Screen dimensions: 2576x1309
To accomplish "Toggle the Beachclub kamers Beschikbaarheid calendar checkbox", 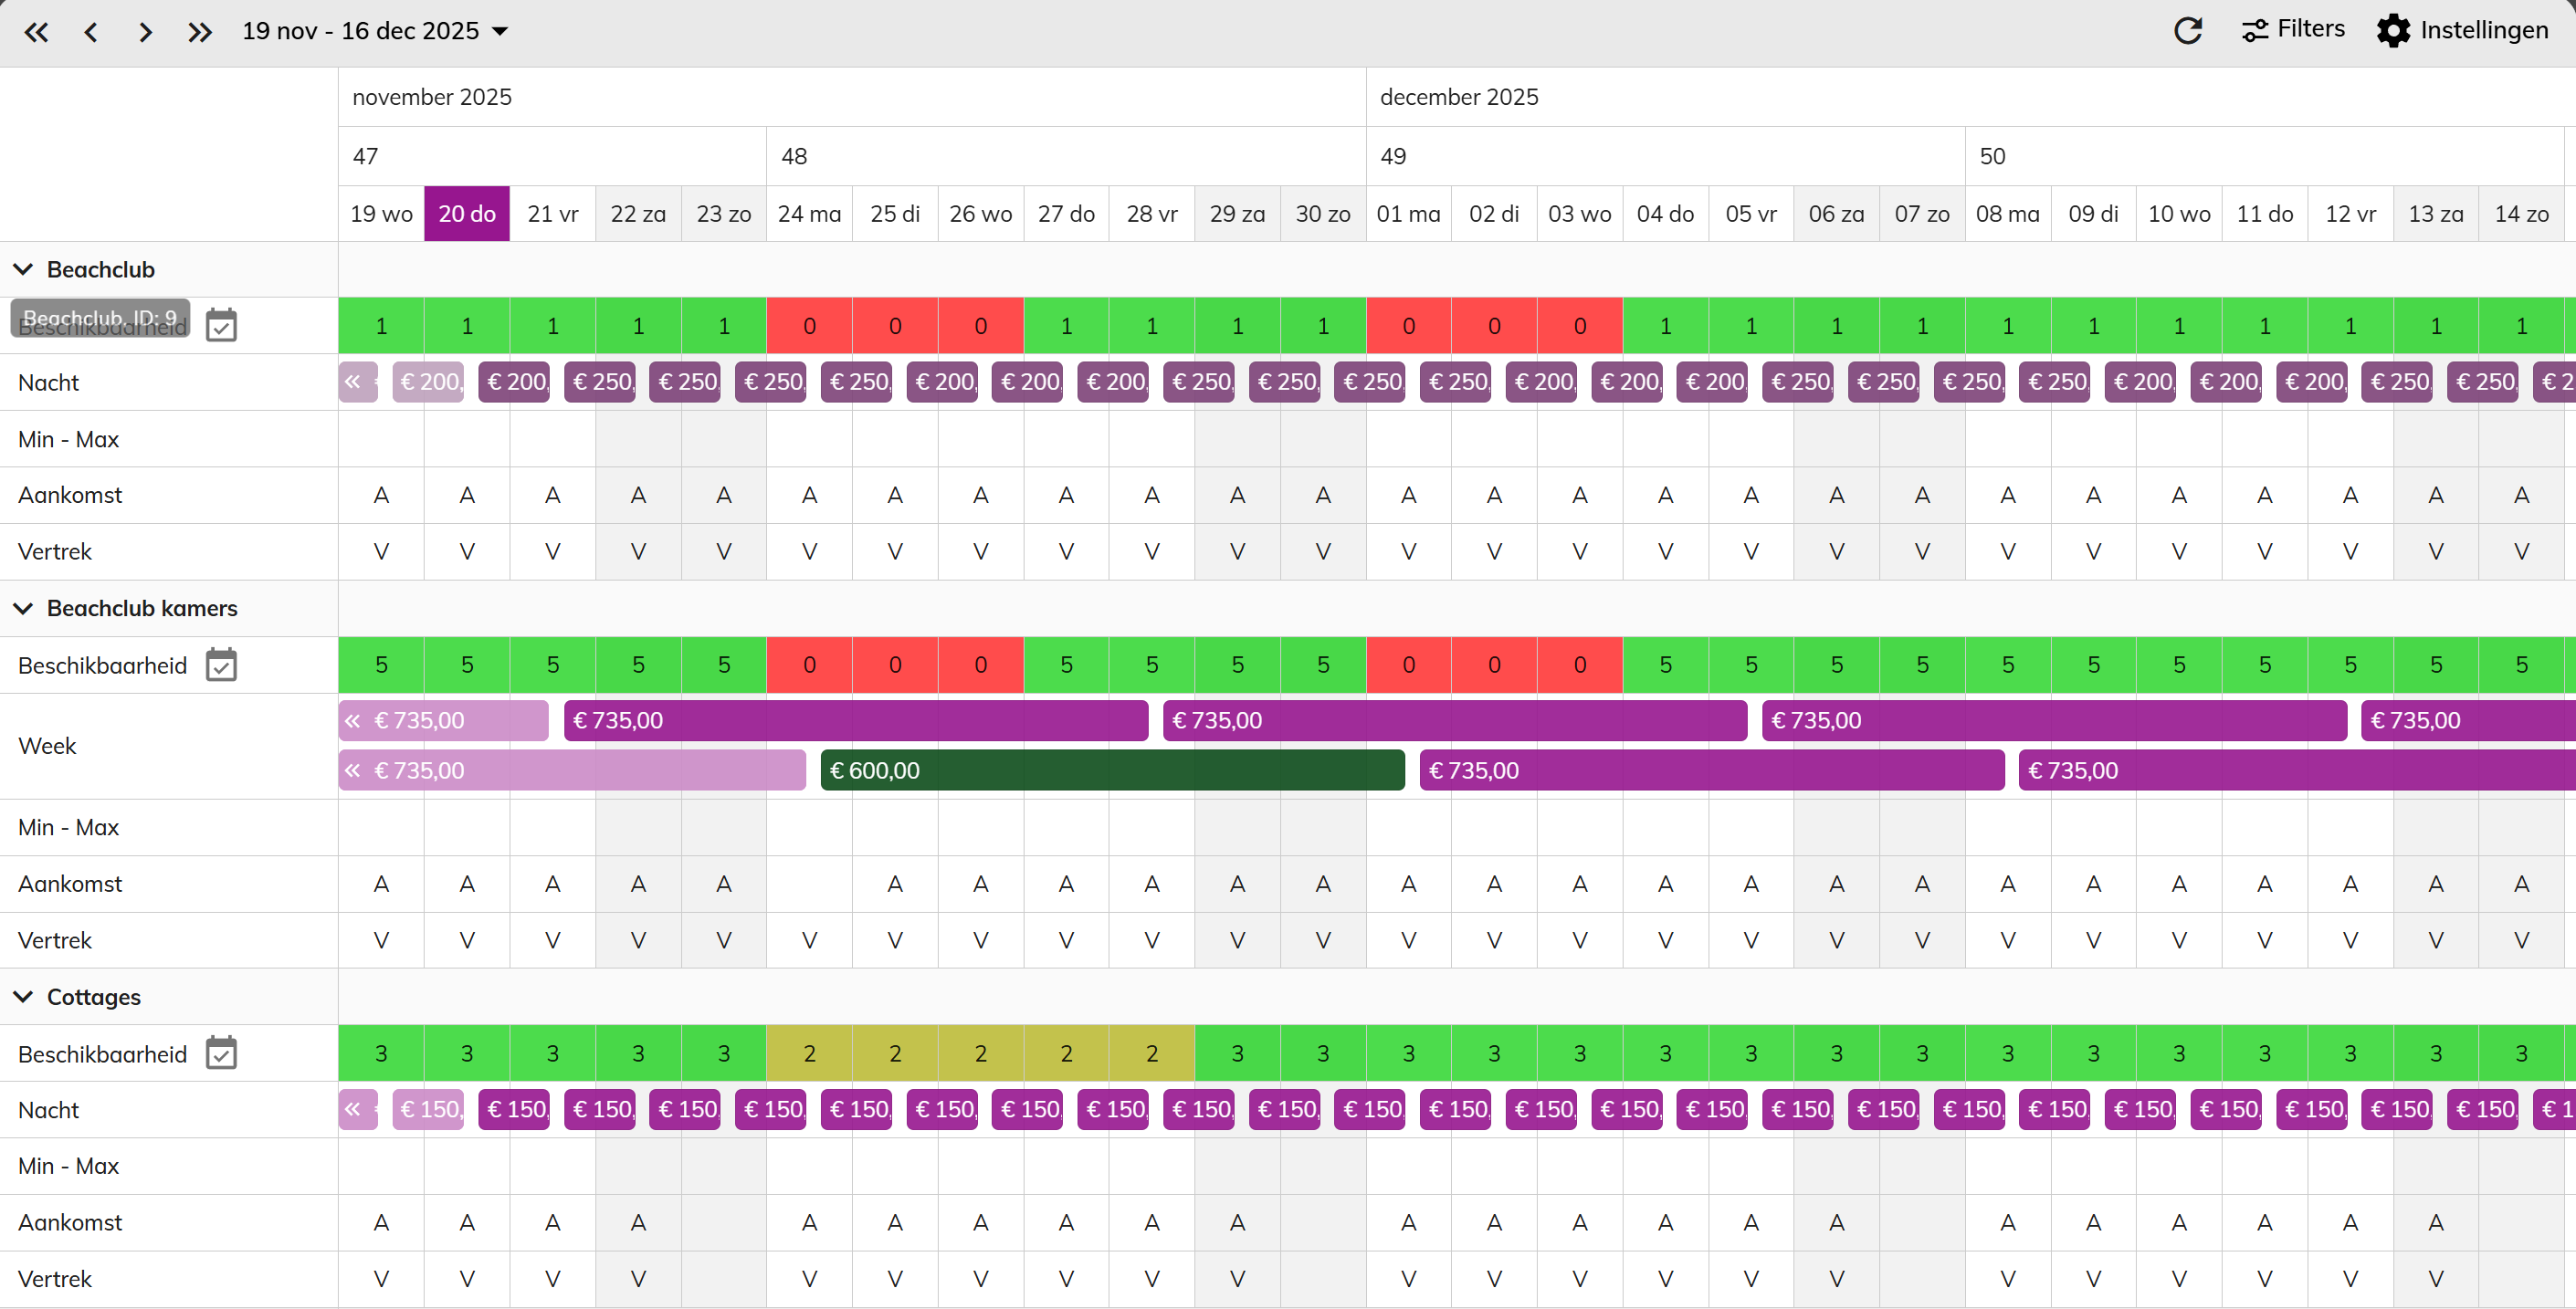I will pyautogui.click(x=221, y=665).
